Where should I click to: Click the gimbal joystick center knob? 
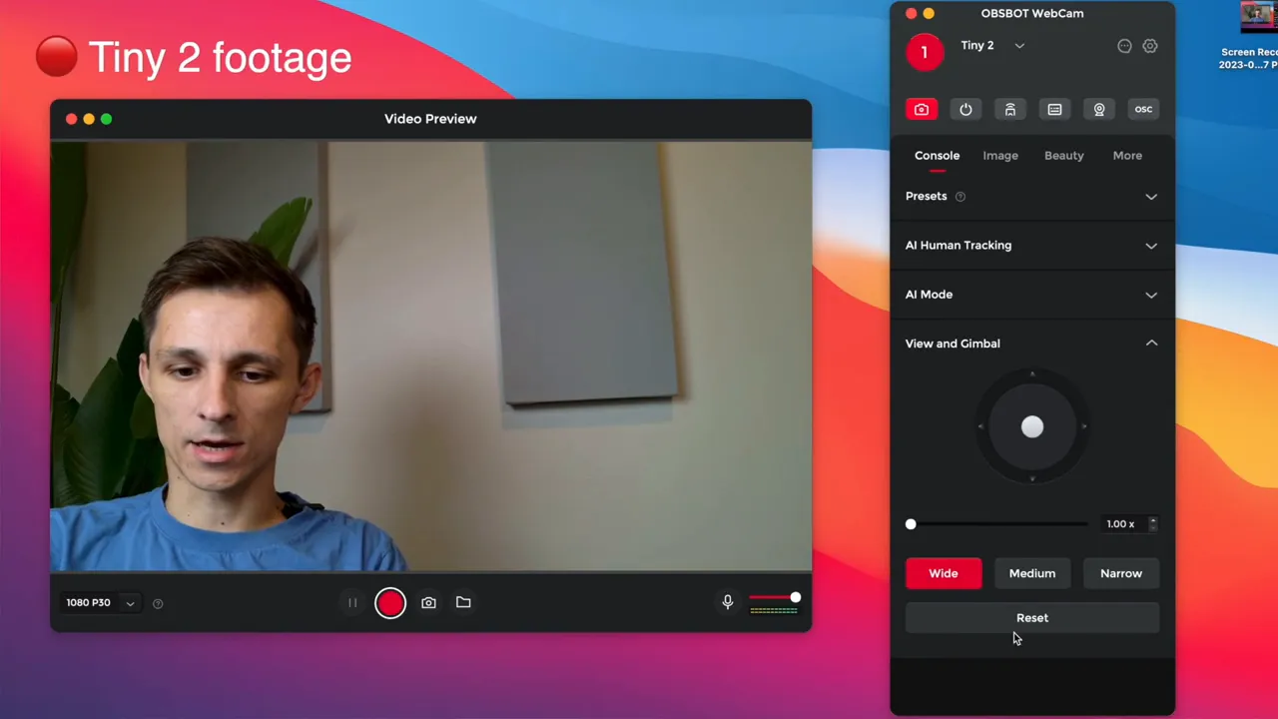(1032, 427)
